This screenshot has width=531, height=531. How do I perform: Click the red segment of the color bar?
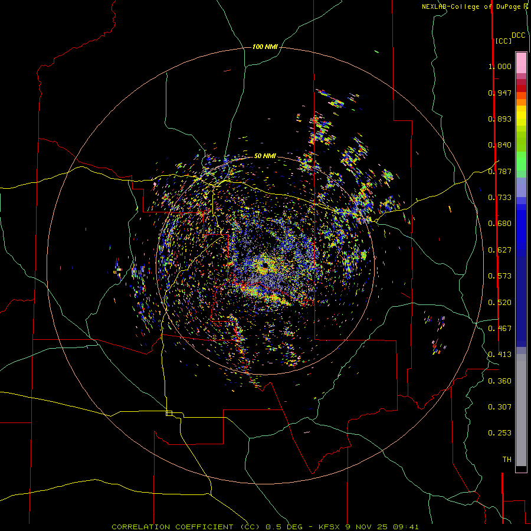[521, 88]
